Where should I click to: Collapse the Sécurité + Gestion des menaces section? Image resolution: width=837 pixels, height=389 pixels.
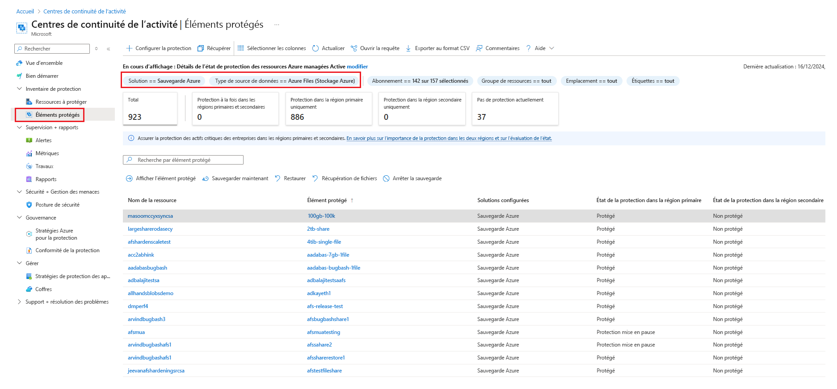click(x=19, y=192)
